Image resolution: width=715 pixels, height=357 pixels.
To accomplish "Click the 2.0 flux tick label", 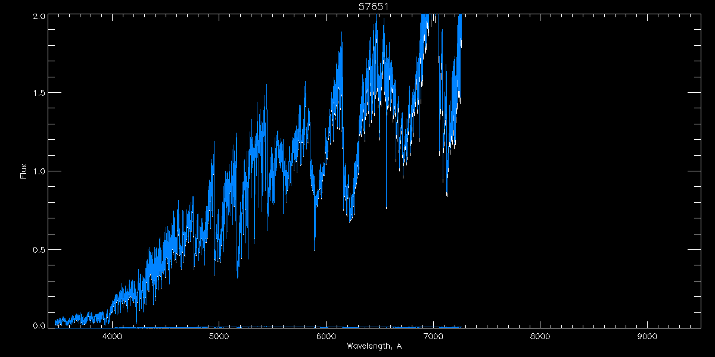I will click(38, 17).
